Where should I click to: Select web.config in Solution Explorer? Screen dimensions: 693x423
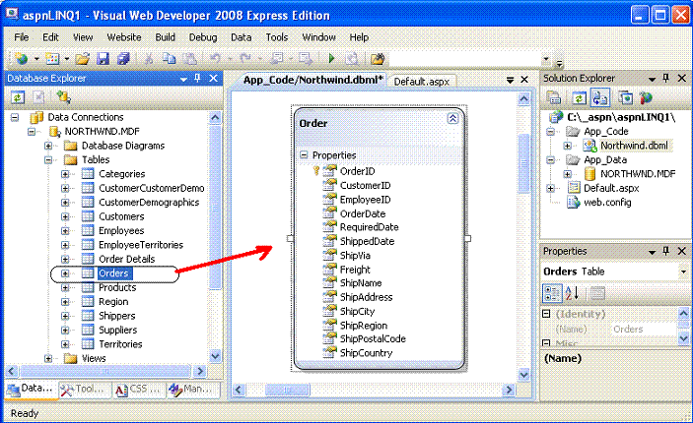pyautogui.click(x=607, y=203)
